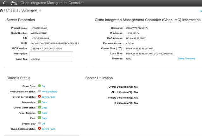Screen dimensions: 202x136
Task: Open the Power State On link
Action: pyautogui.click(x=43, y=86)
